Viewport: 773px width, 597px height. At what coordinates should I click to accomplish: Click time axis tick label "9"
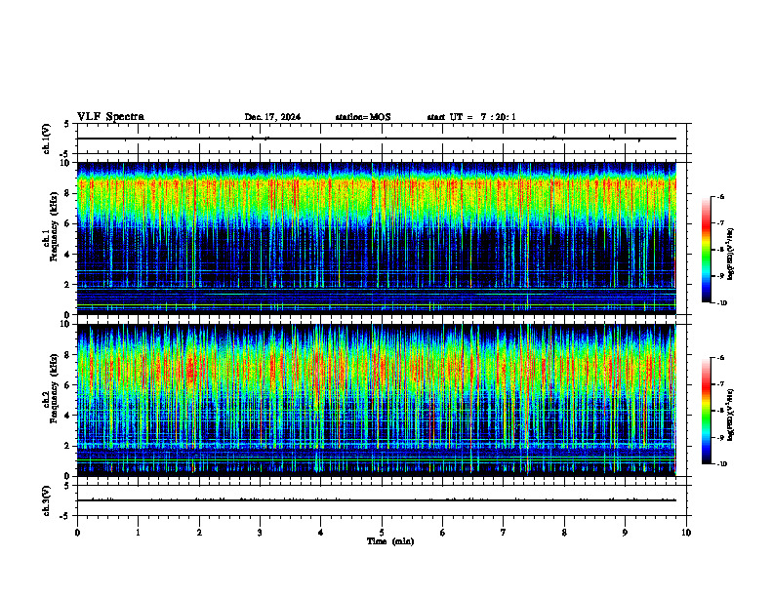pos(625,533)
